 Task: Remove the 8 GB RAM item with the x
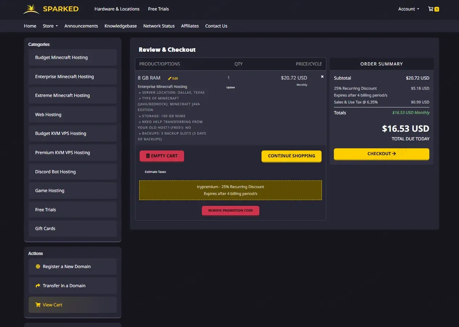[322, 77]
